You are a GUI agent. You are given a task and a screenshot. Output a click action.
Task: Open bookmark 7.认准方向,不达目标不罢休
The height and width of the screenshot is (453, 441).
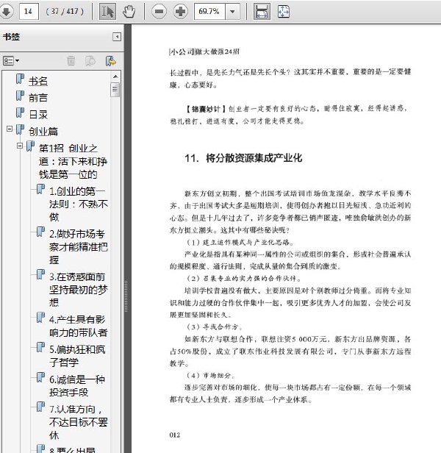point(78,422)
